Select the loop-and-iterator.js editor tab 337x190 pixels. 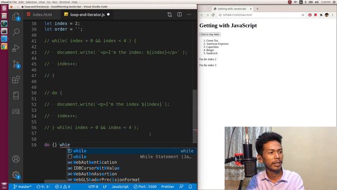[x=87, y=14]
